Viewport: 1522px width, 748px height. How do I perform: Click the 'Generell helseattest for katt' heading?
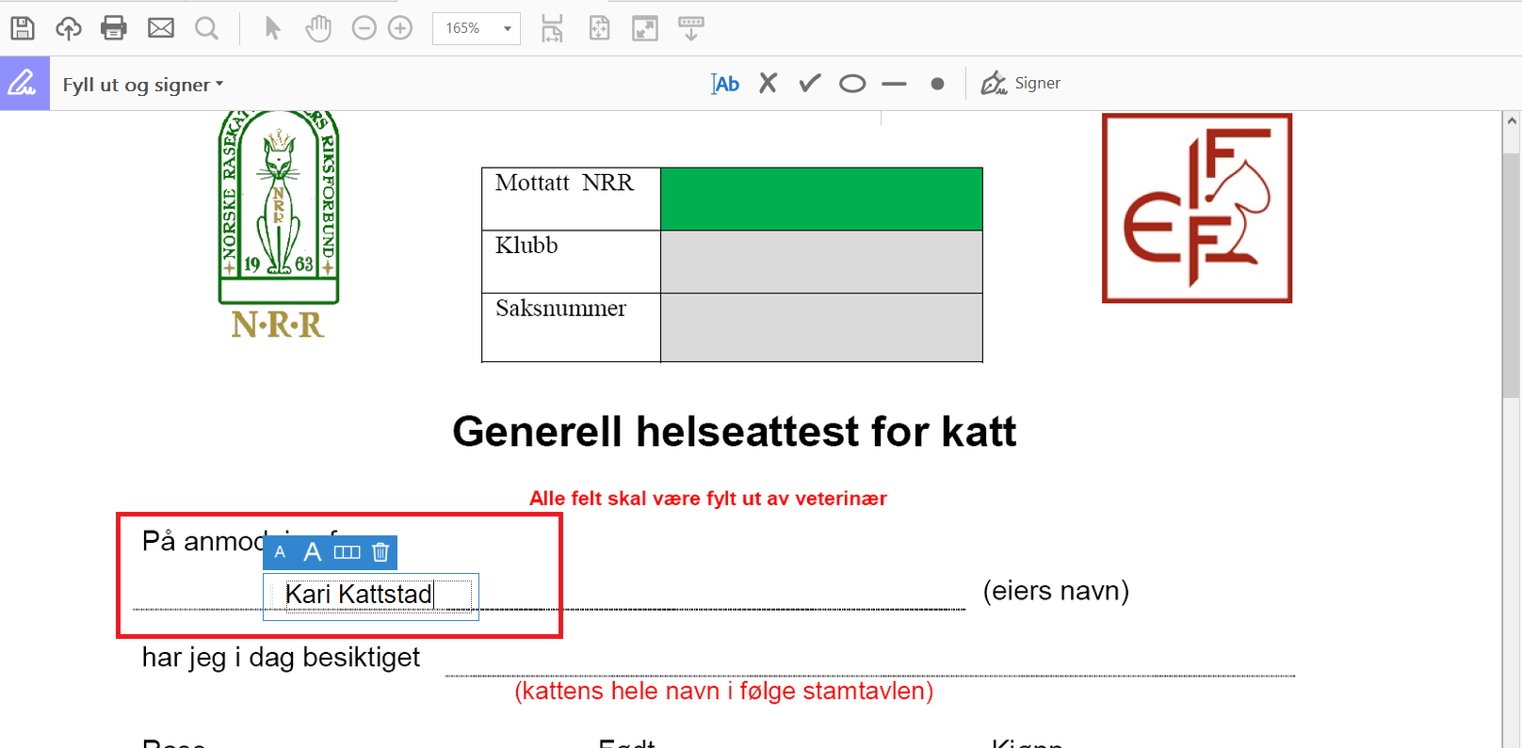(735, 432)
